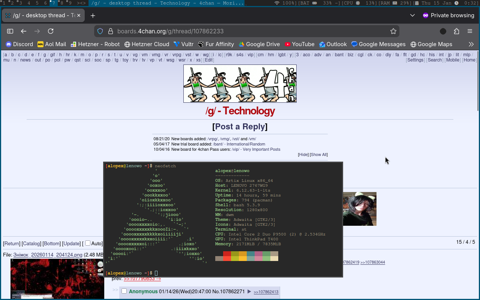Image resolution: width=480 pixels, height=300 pixels.
Task: Click the site security padlock icon
Action: 110,31
